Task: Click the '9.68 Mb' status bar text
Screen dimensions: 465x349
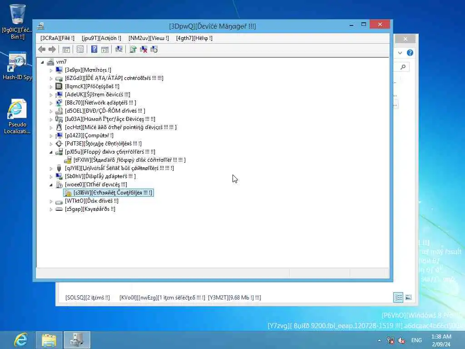Action: click(x=235, y=297)
